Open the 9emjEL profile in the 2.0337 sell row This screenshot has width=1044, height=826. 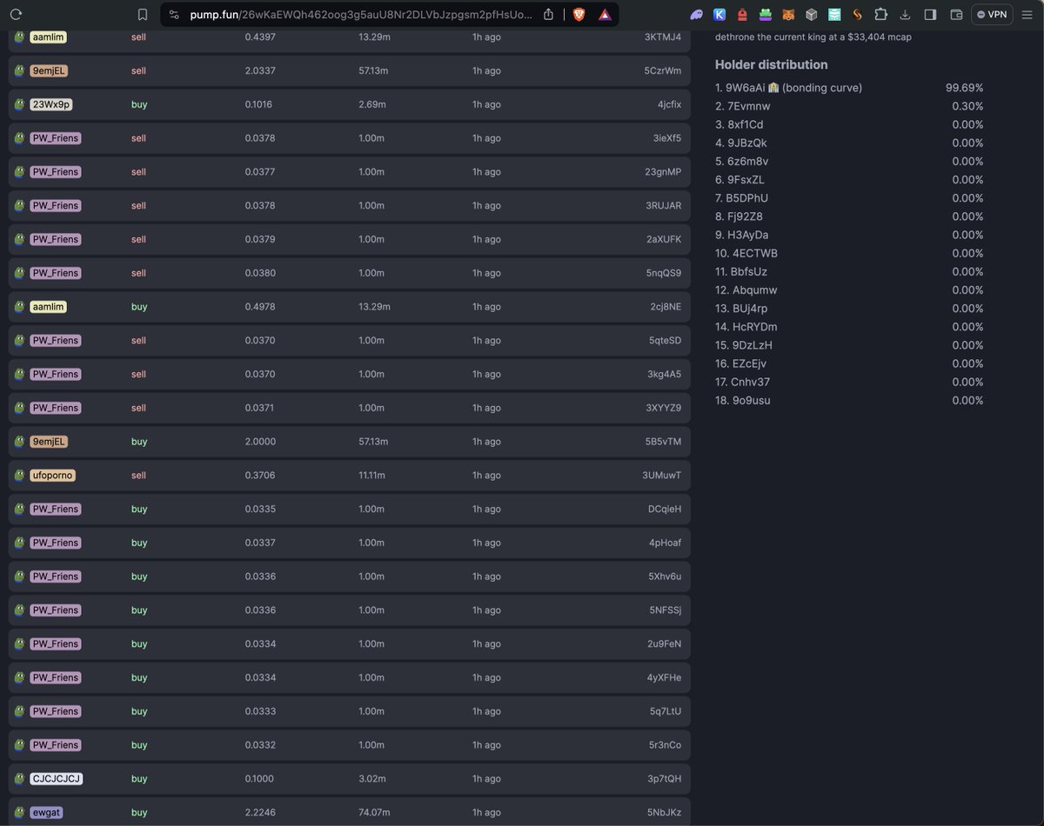49,70
